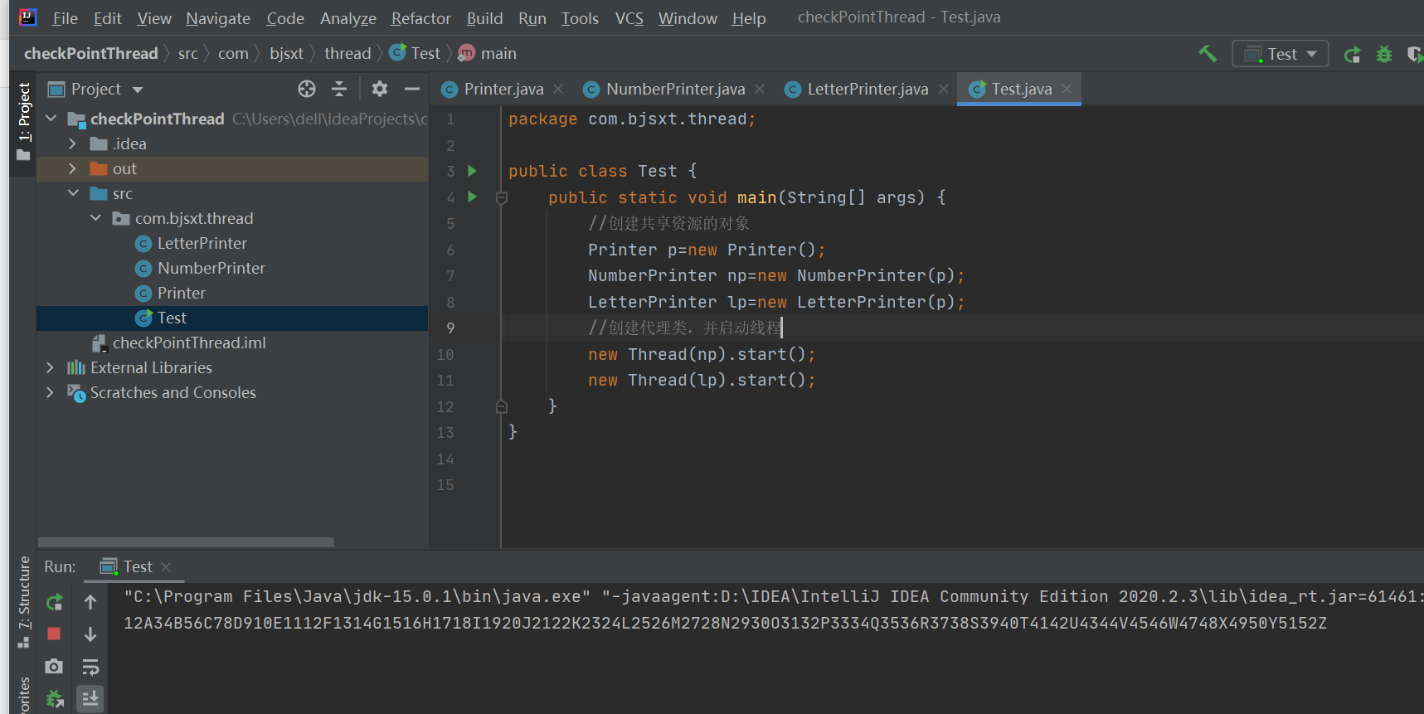This screenshot has width=1424, height=714.
Task: Select checkPointThread.iml in project tree
Action: click(189, 342)
